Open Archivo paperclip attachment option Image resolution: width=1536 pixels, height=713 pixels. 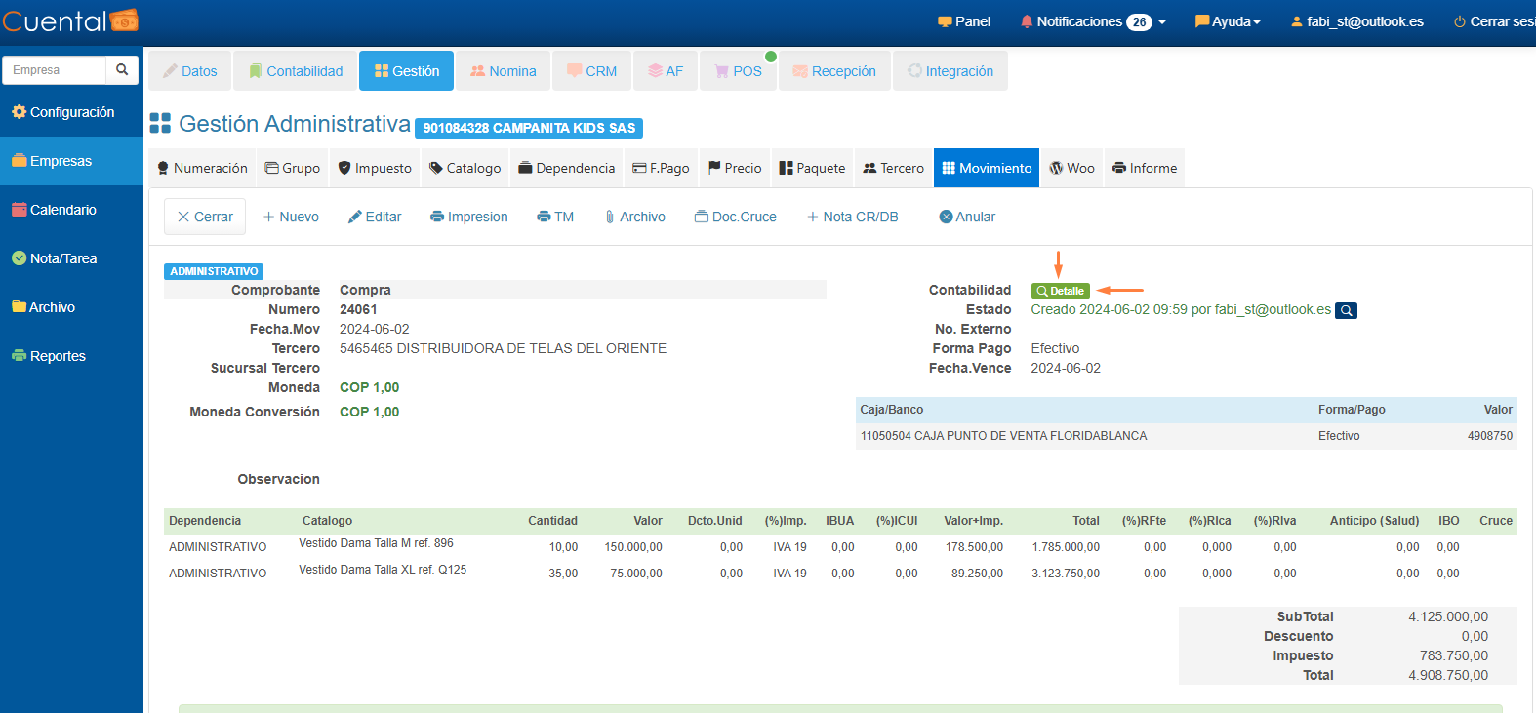click(634, 217)
